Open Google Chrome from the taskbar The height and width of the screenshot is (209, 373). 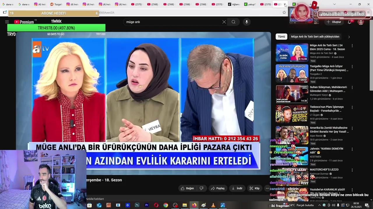pyautogui.click(x=166, y=205)
